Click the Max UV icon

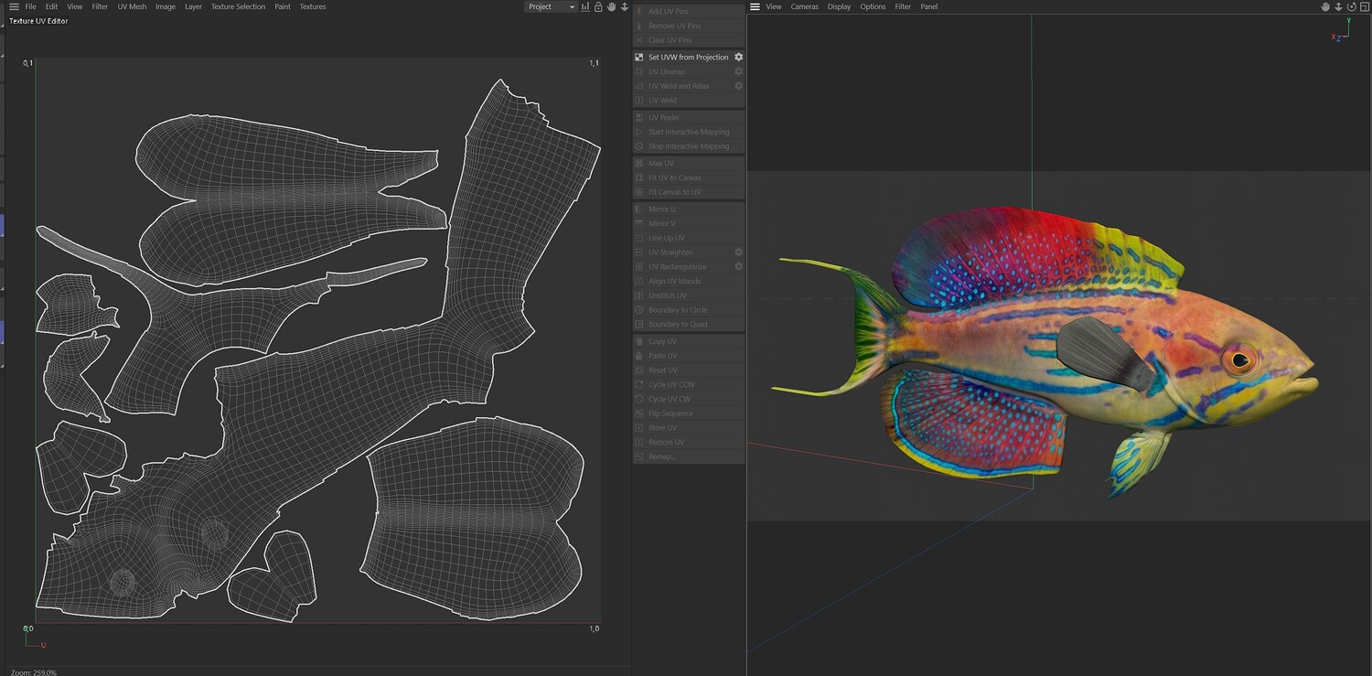[639, 163]
